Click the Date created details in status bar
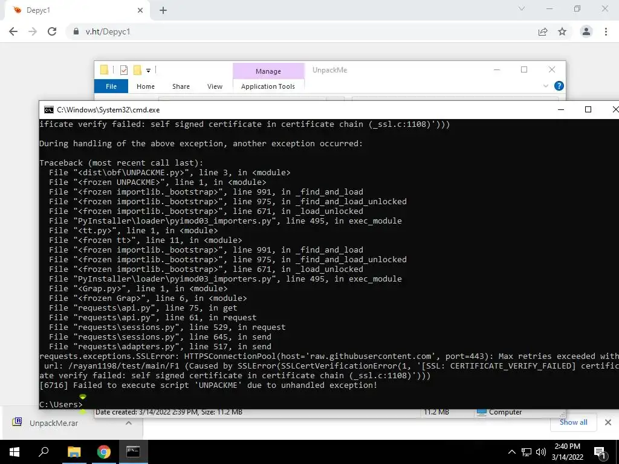The height and width of the screenshot is (464, 619). [169, 412]
